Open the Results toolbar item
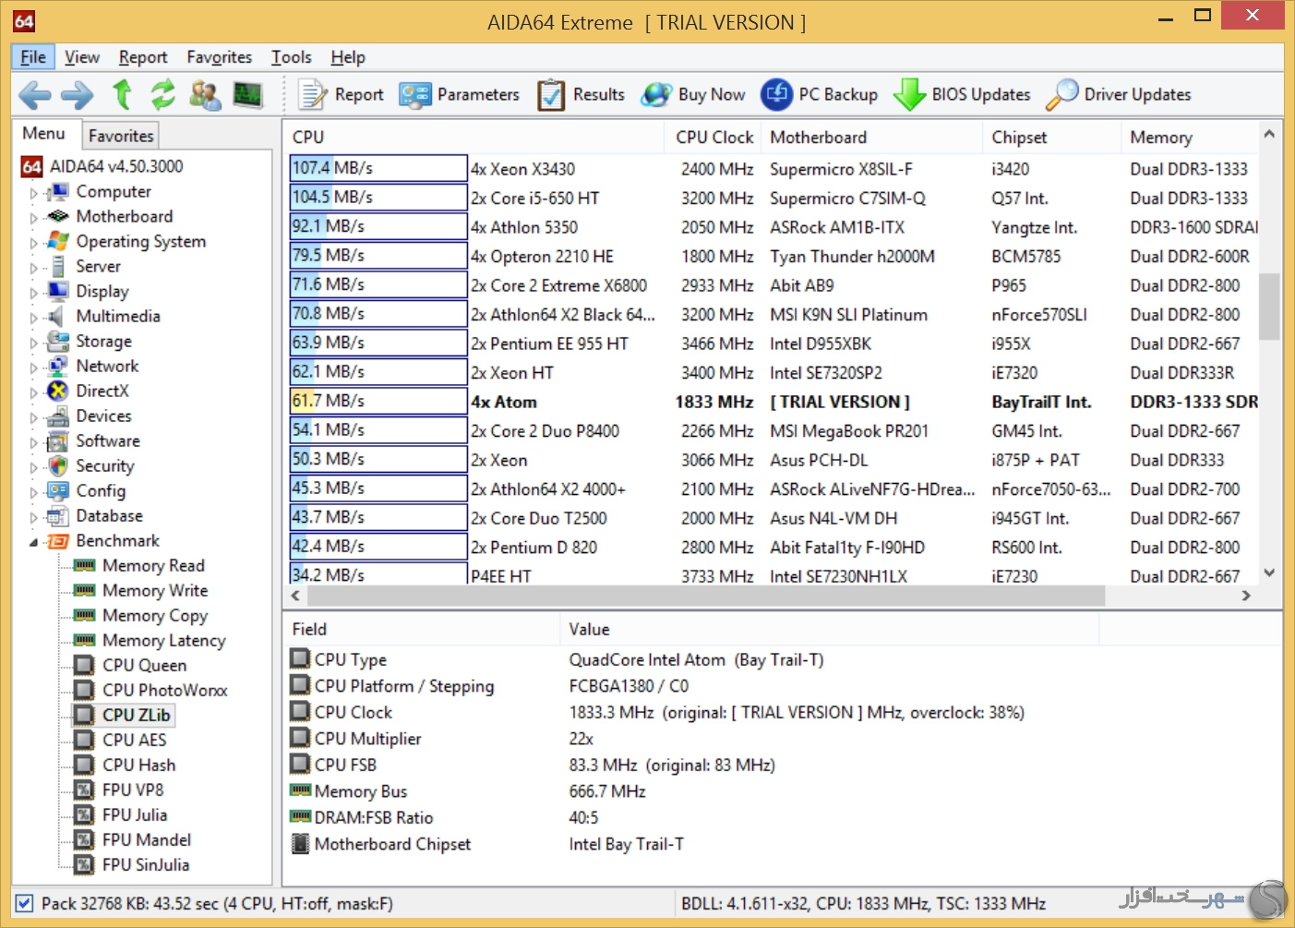1295x928 pixels. 581,94
